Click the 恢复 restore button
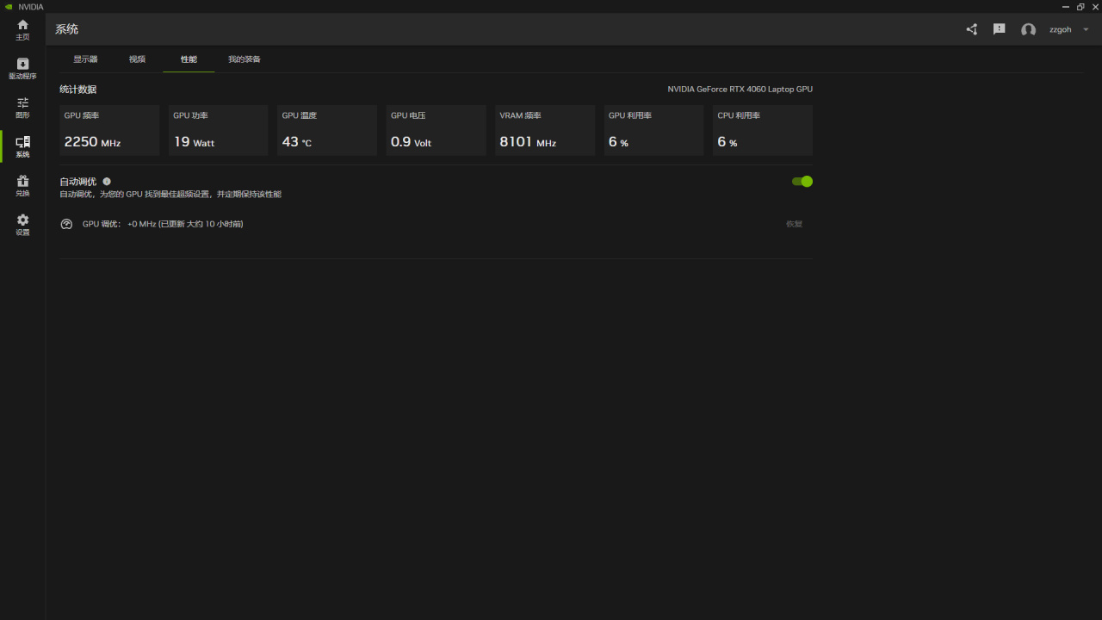The height and width of the screenshot is (620, 1102). (794, 224)
